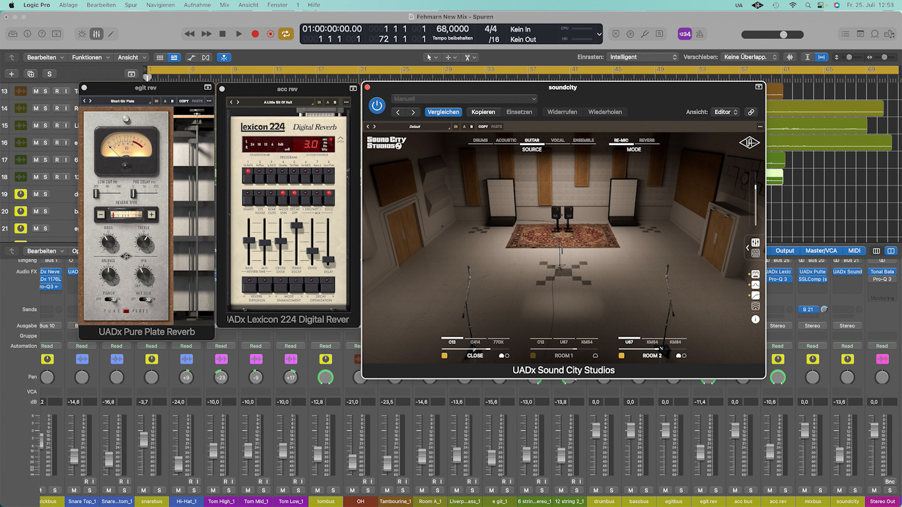
Task: Toggle the Solo S icon in control bar
Action: (x=659, y=34)
